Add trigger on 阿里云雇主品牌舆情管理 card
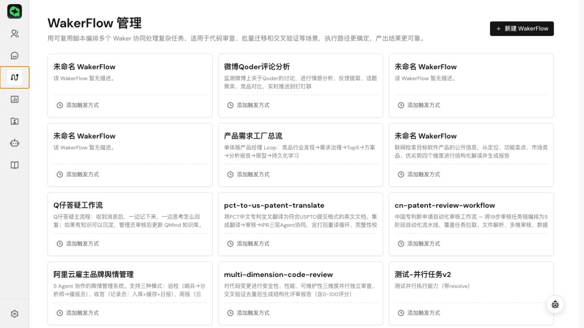 click(x=77, y=313)
